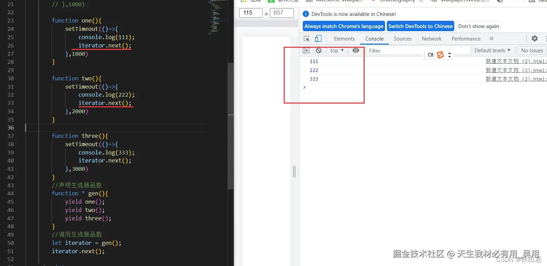547x266 pixels.
Task: Select the inspect element tool in DevTools
Action: click(307, 38)
